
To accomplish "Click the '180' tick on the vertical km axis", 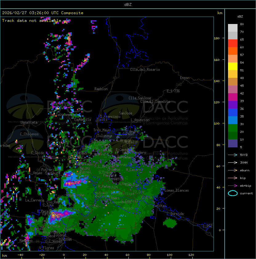I will tap(217, 38).
